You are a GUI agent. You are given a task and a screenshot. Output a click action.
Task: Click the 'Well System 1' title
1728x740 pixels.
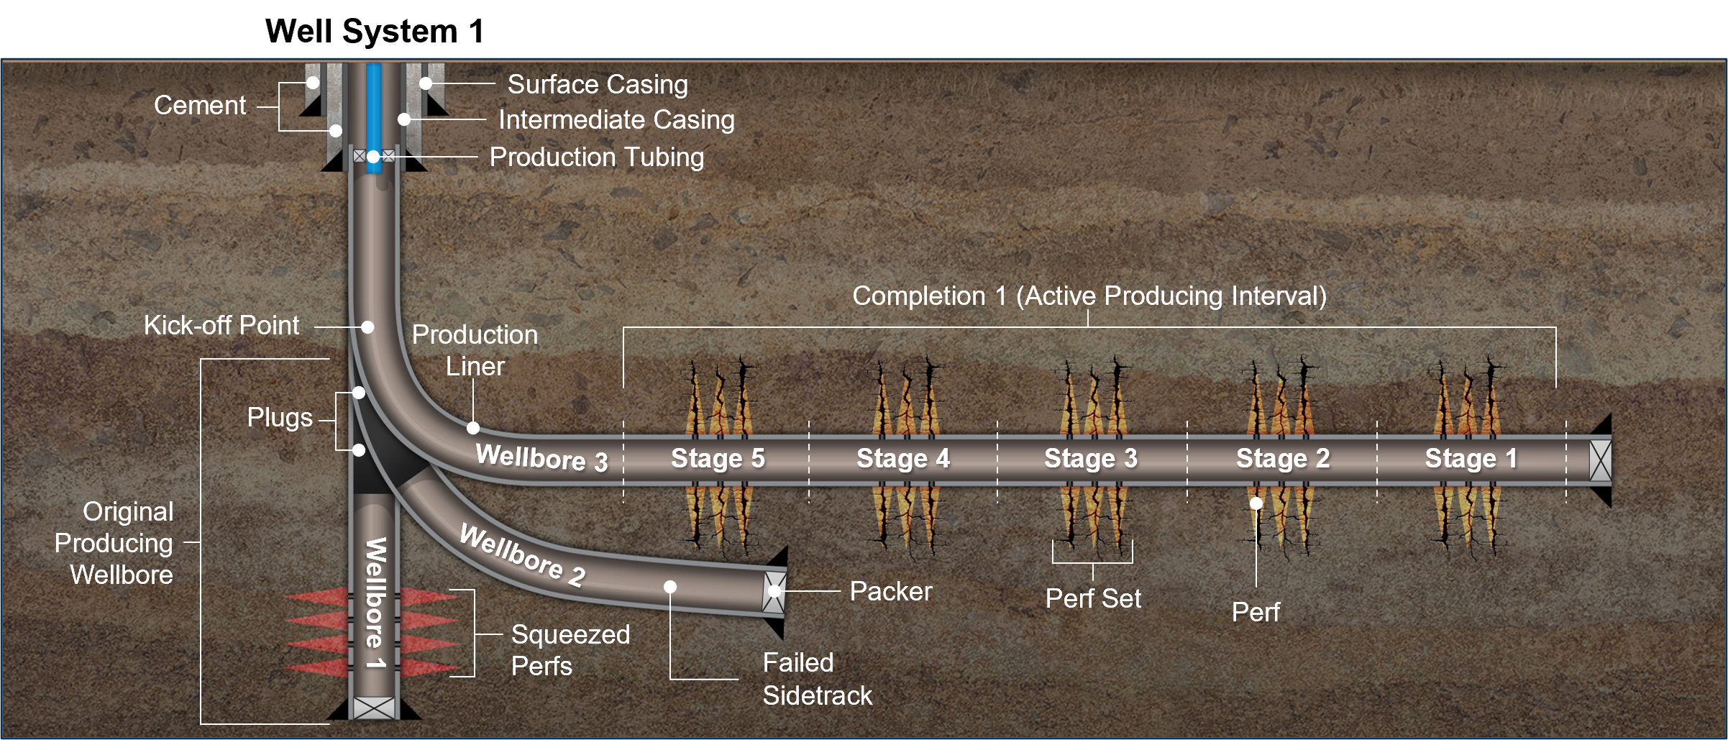375,32
